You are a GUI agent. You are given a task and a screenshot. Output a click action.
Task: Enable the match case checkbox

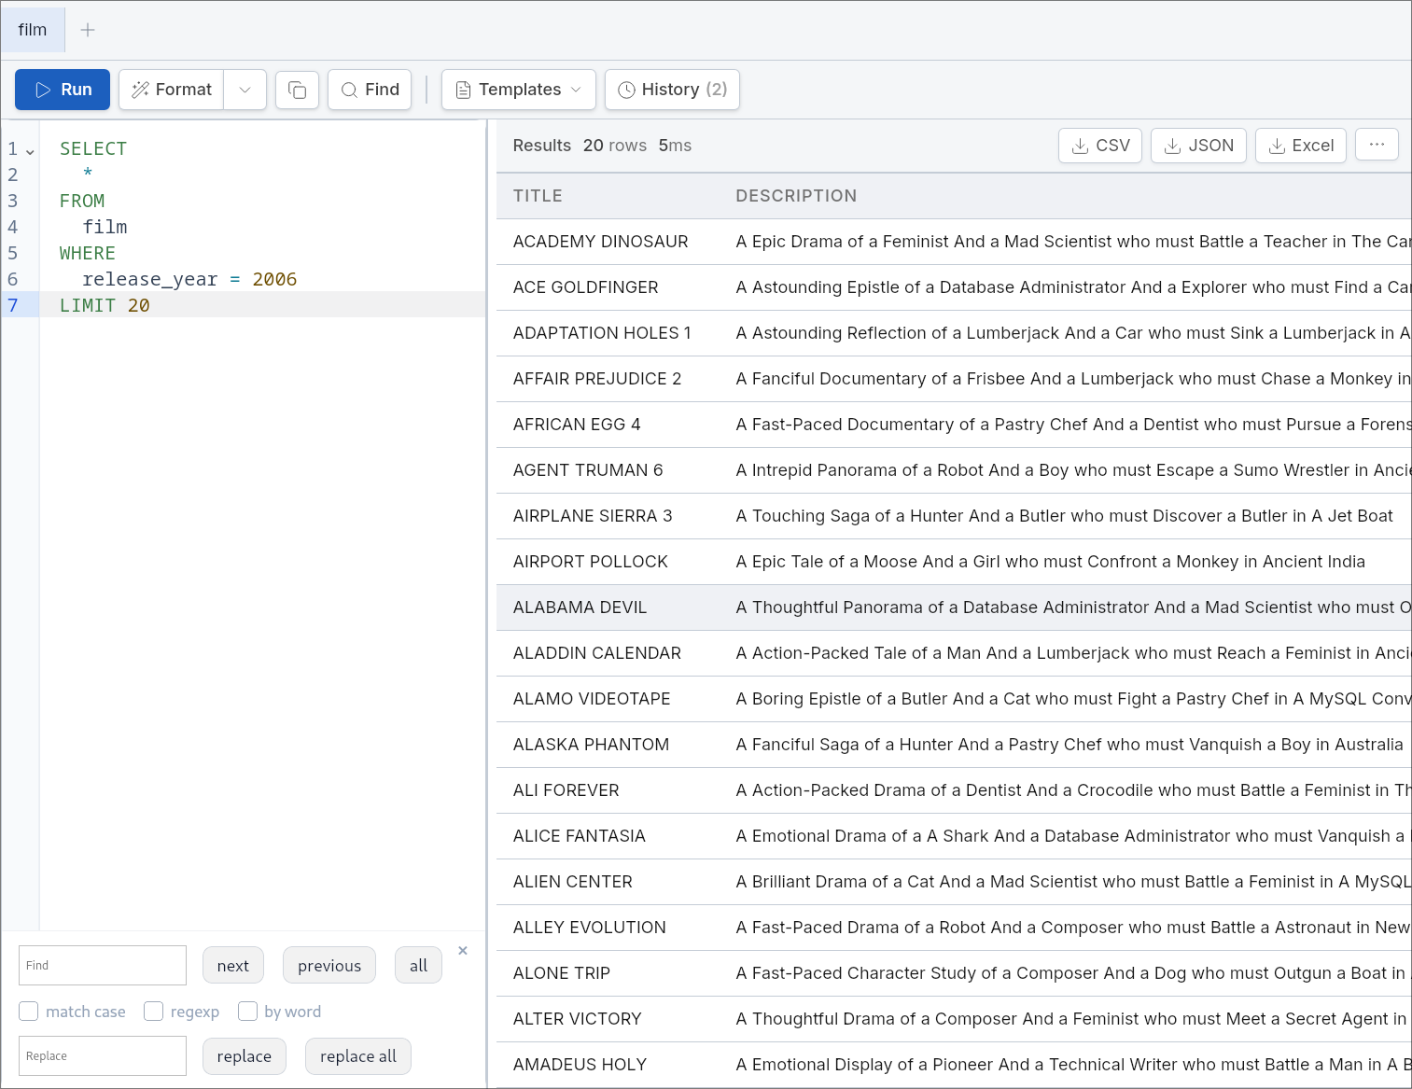point(29,1012)
